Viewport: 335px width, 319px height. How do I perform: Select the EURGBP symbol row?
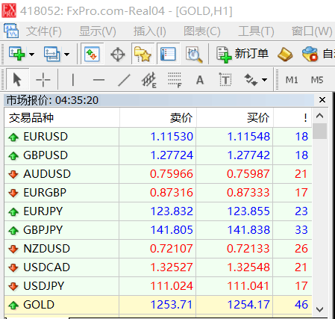(158, 193)
